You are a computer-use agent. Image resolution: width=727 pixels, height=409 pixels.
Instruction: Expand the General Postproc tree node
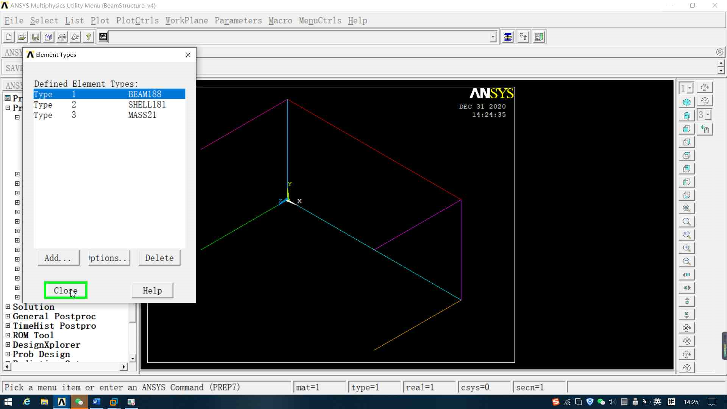[8, 316]
